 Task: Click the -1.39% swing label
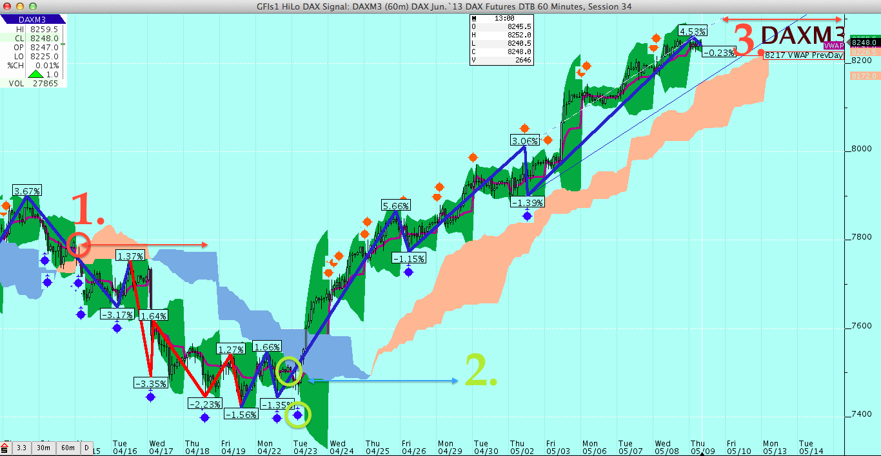coord(527,202)
